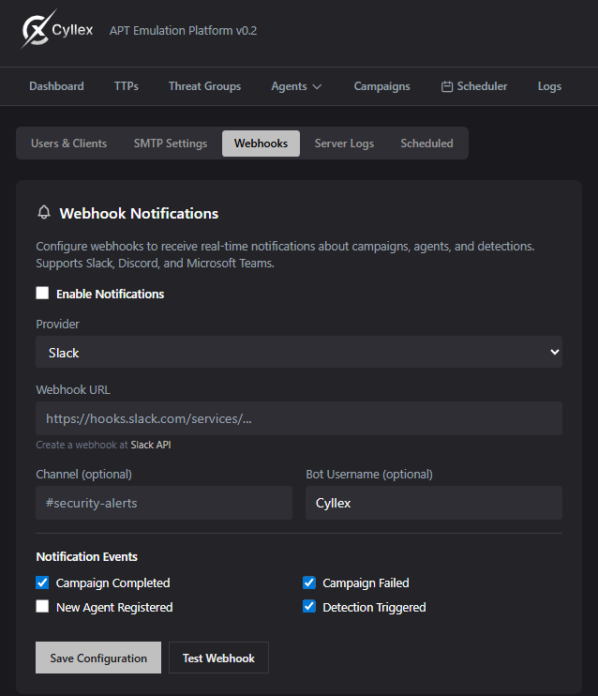Click the Bot Username field containing Cyllex
Viewport: 598px width, 696px height.
(x=434, y=503)
